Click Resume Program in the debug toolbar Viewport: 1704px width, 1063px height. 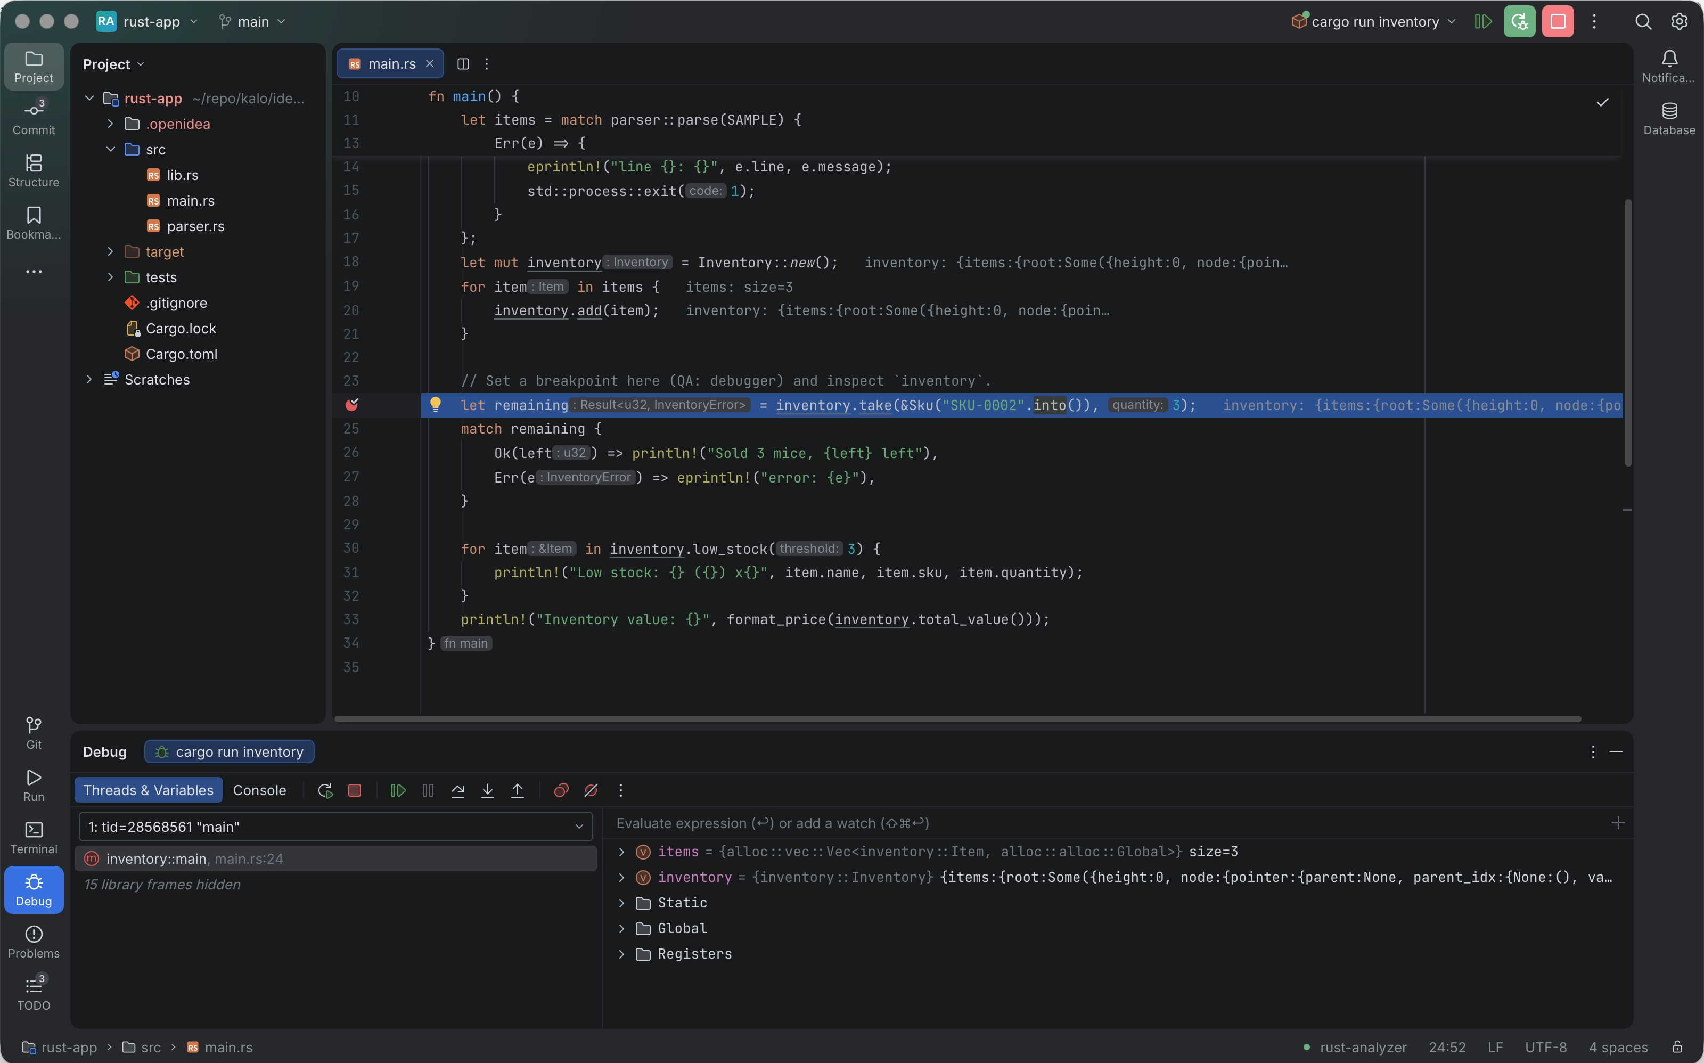click(x=398, y=790)
